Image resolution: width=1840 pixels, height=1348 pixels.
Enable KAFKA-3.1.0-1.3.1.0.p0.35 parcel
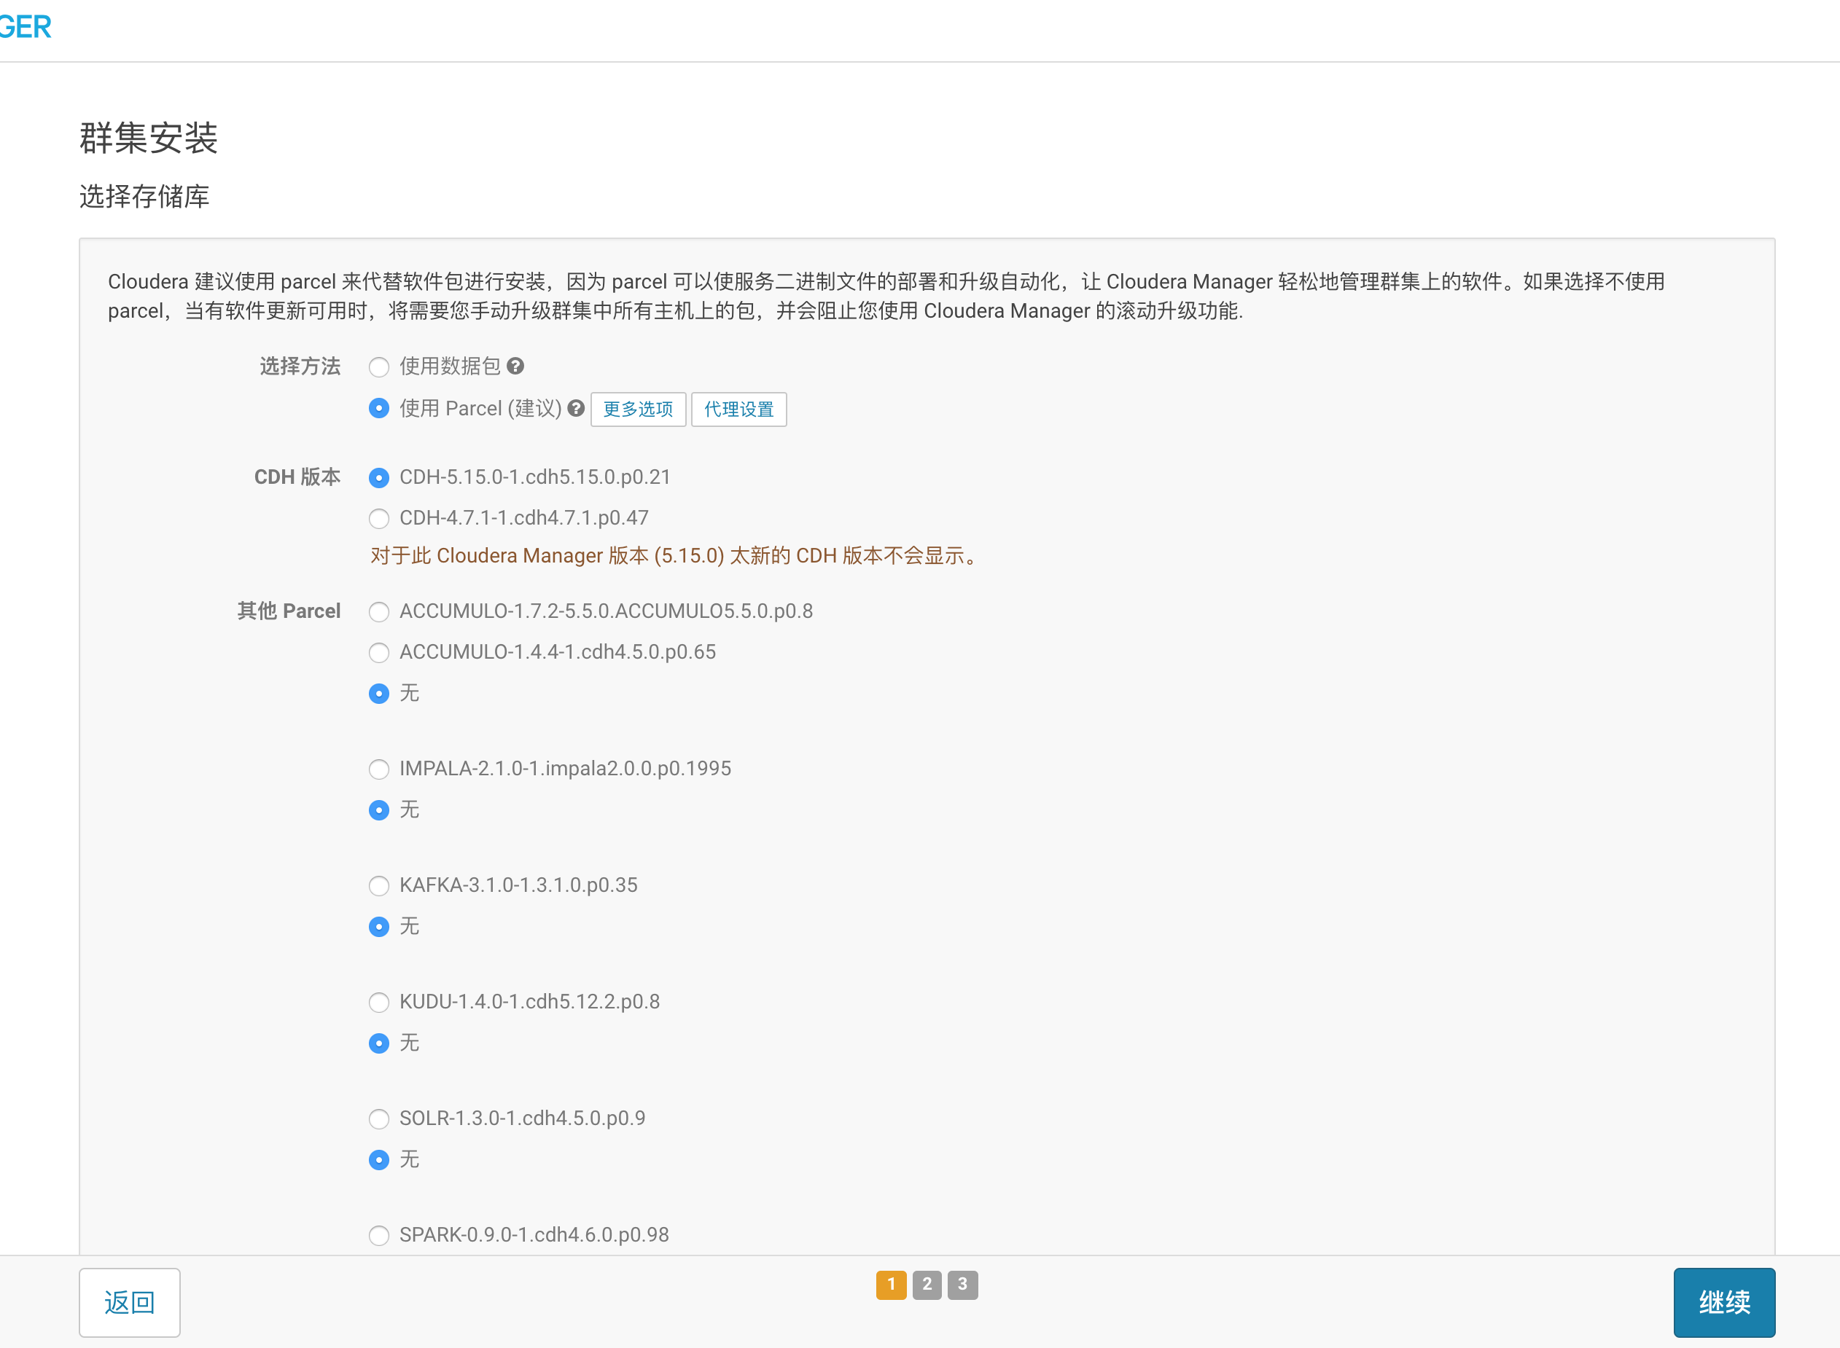pos(379,885)
